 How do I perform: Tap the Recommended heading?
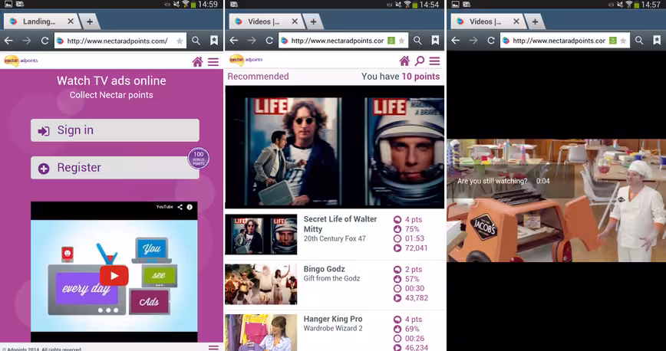click(258, 77)
